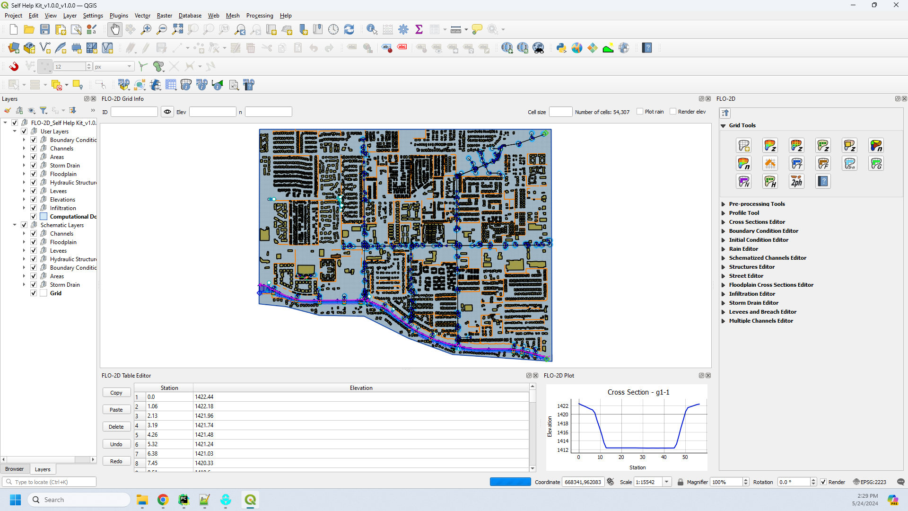908x511 pixels.
Task: Click the Refresh map icon
Action: click(349, 29)
